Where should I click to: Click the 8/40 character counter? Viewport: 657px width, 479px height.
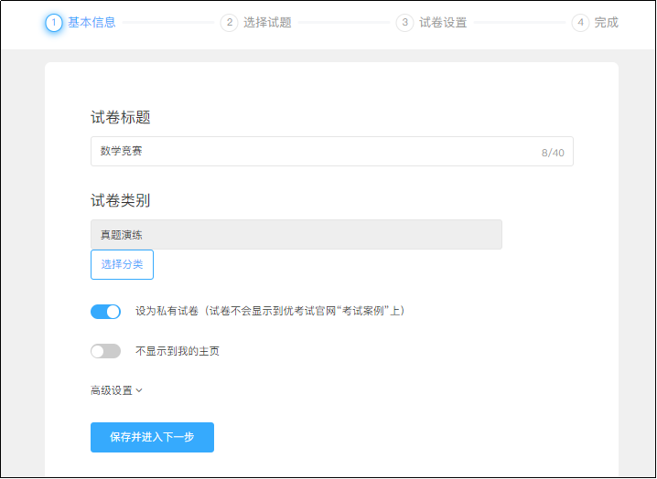pyautogui.click(x=553, y=153)
